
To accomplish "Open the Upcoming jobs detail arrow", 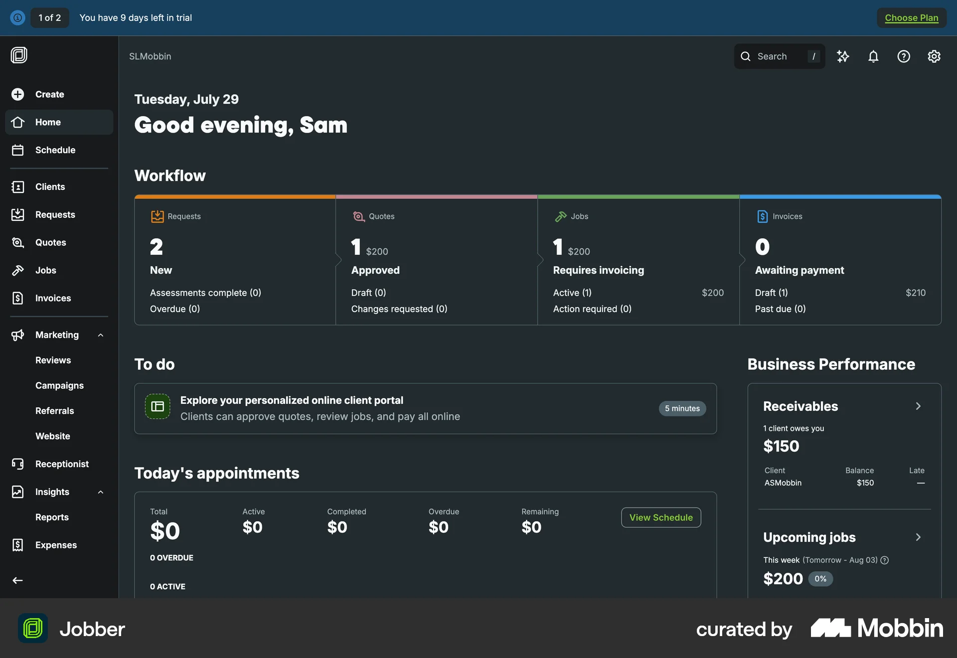I will click(x=919, y=537).
